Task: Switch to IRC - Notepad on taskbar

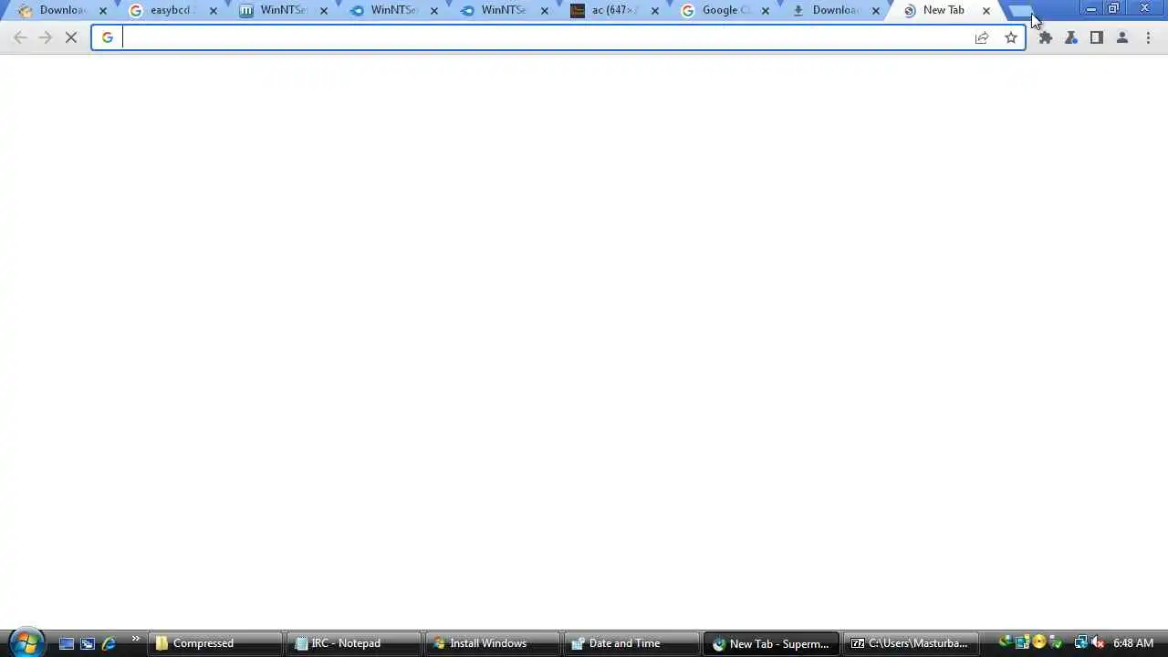Action: [x=354, y=643]
